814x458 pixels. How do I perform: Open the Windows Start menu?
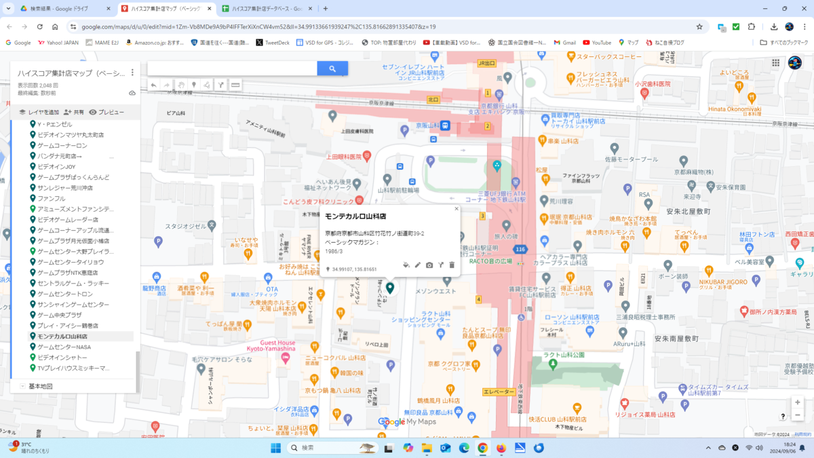pyautogui.click(x=275, y=448)
